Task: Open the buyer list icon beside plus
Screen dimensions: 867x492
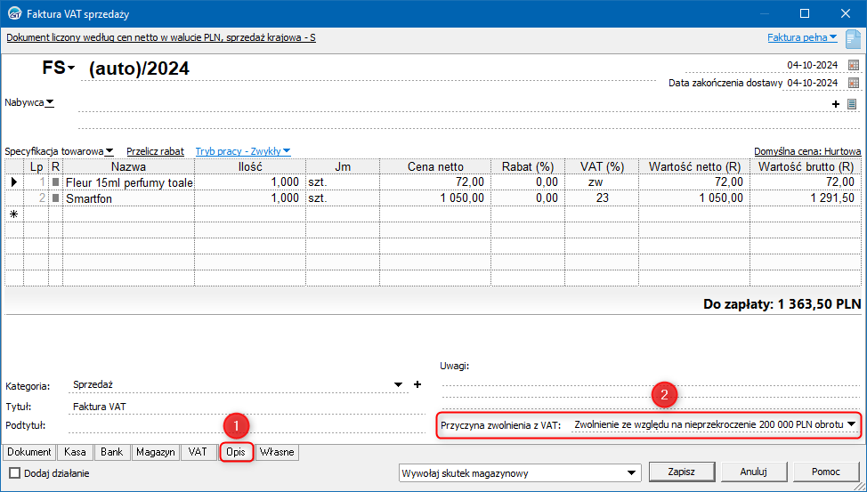Action: tap(852, 104)
